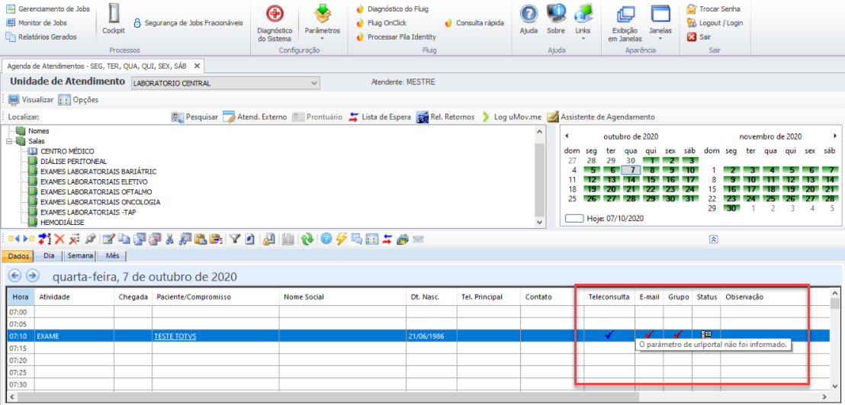Open the Ajuda help button

click(x=529, y=20)
